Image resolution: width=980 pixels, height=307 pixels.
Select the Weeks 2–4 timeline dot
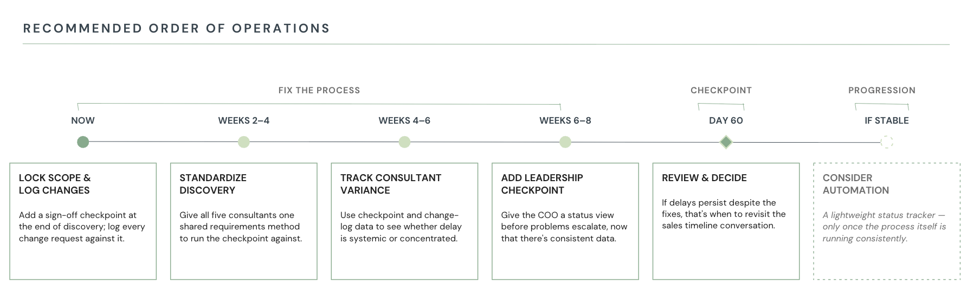coord(244,142)
